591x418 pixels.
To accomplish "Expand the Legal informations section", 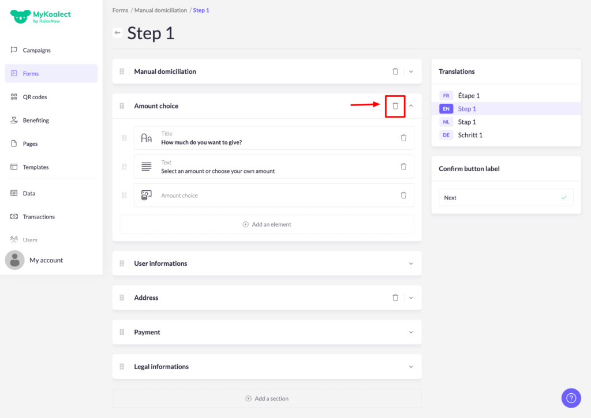I will (411, 367).
